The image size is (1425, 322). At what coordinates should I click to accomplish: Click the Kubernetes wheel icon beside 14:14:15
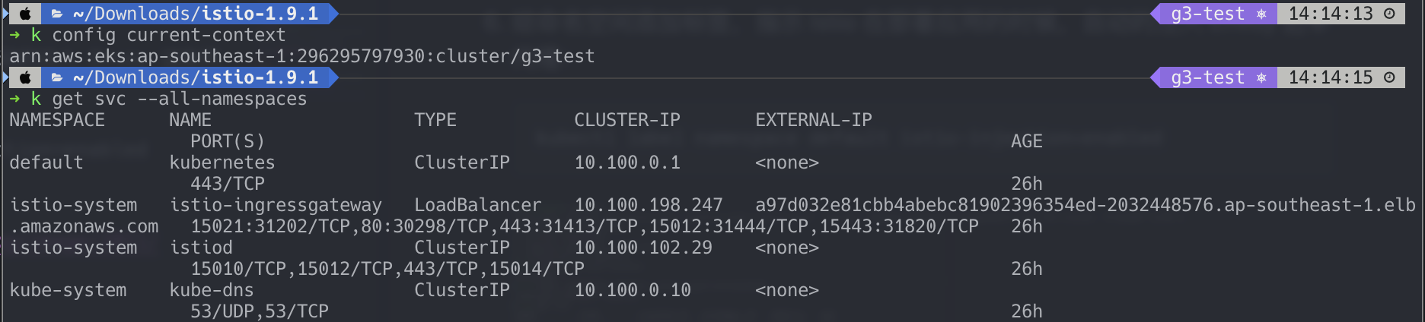click(1261, 77)
